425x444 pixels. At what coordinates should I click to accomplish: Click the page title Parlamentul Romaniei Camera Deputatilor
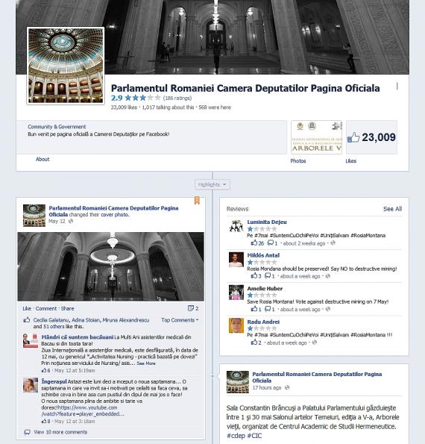click(x=245, y=88)
